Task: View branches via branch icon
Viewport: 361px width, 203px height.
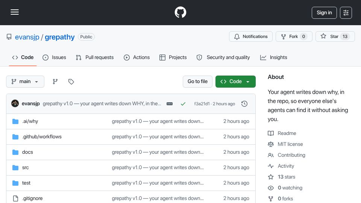Action: click(x=55, y=82)
